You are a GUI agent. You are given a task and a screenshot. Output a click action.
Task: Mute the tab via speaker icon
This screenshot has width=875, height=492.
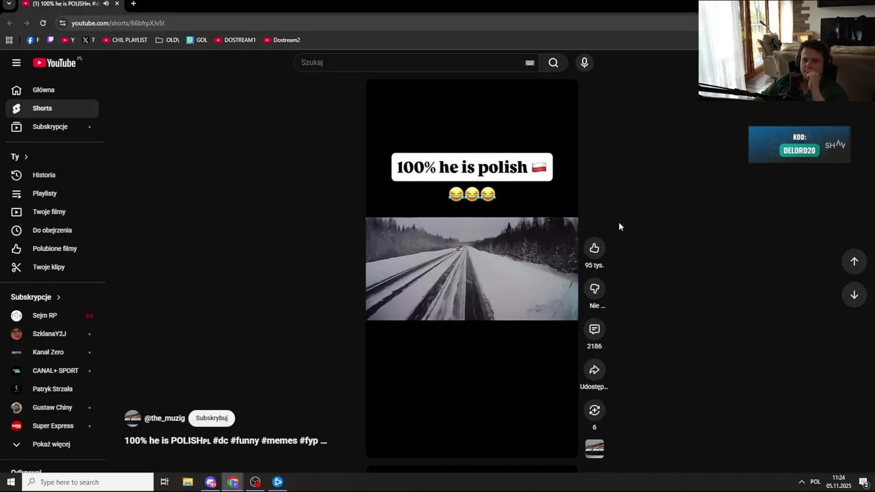tap(106, 3)
